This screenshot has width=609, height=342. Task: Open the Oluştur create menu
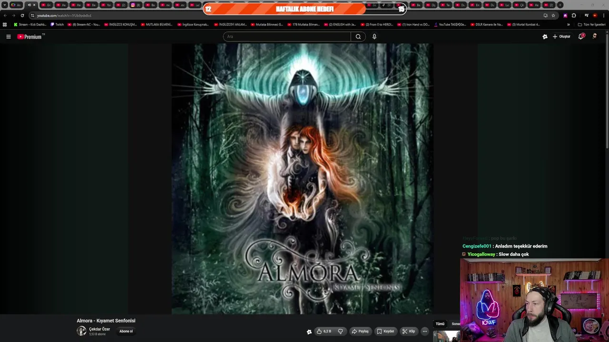[x=561, y=37]
